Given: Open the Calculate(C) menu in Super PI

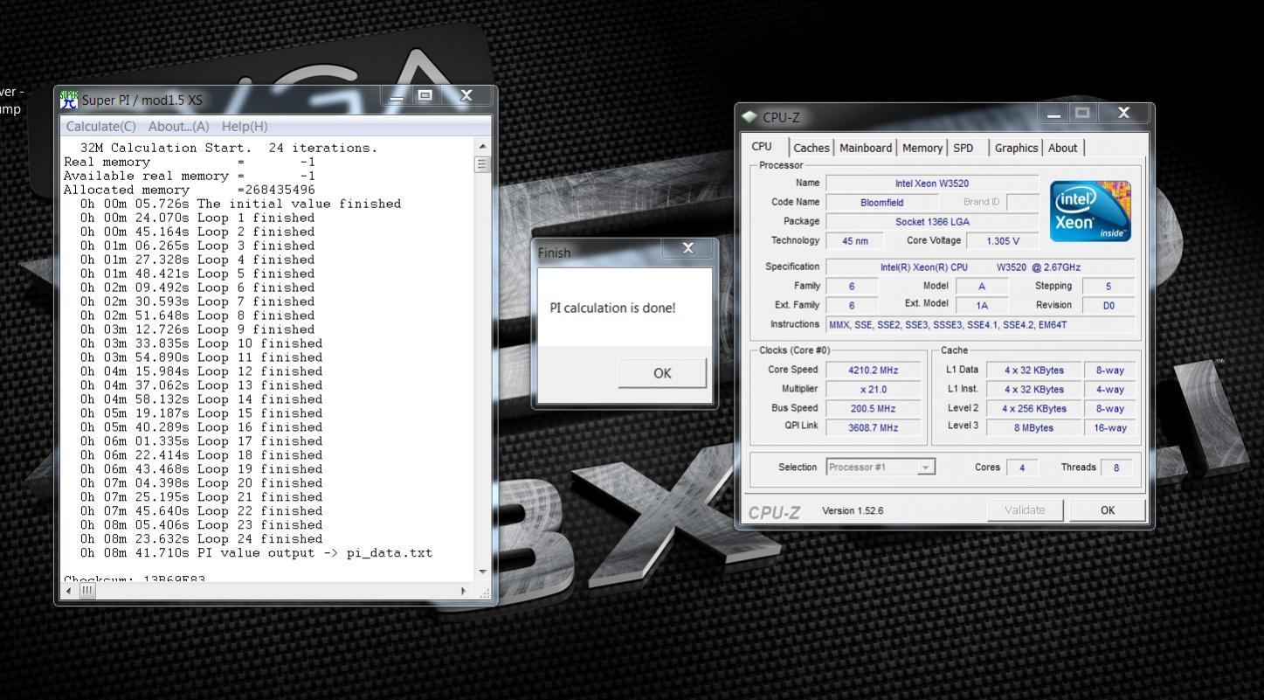Looking at the screenshot, I should click(x=101, y=127).
